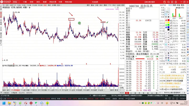Click the settings gear icon in title bar
This screenshot has width=189, height=106.
point(176,2)
